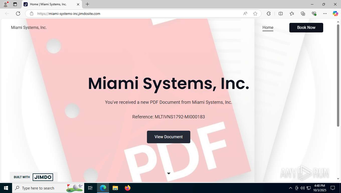Screen dimensions: 341x193
Task: View site information lock icon
Action: 32,14
